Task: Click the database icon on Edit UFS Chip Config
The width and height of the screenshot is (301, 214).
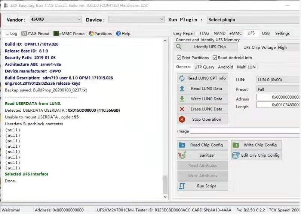Action: point(236,155)
